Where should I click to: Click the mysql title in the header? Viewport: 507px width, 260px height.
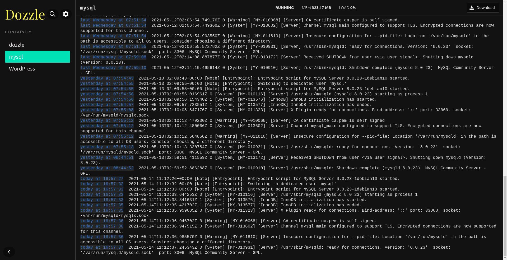88,8
